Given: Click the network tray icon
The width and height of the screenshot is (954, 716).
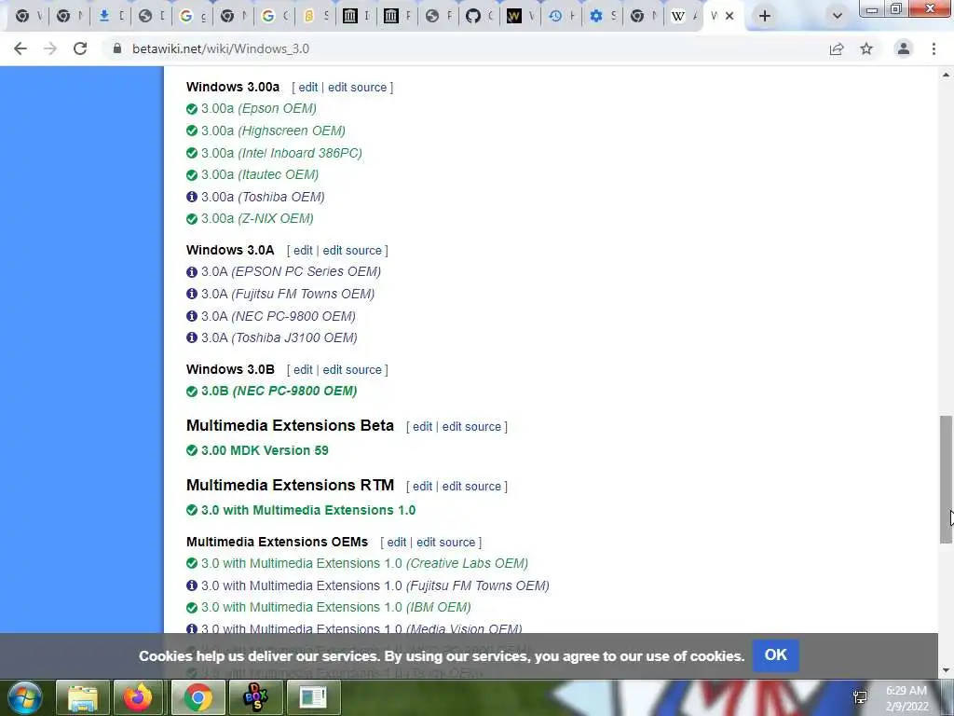Looking at the screenshot, I should [860, 697].
